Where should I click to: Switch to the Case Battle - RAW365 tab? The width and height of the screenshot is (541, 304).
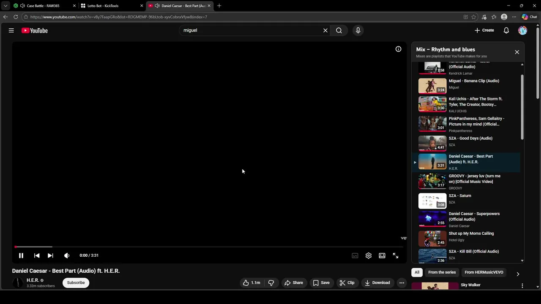pos(44,6)
